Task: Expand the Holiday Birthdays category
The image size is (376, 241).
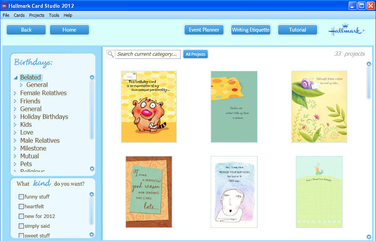Action: (x=15, y=117)
